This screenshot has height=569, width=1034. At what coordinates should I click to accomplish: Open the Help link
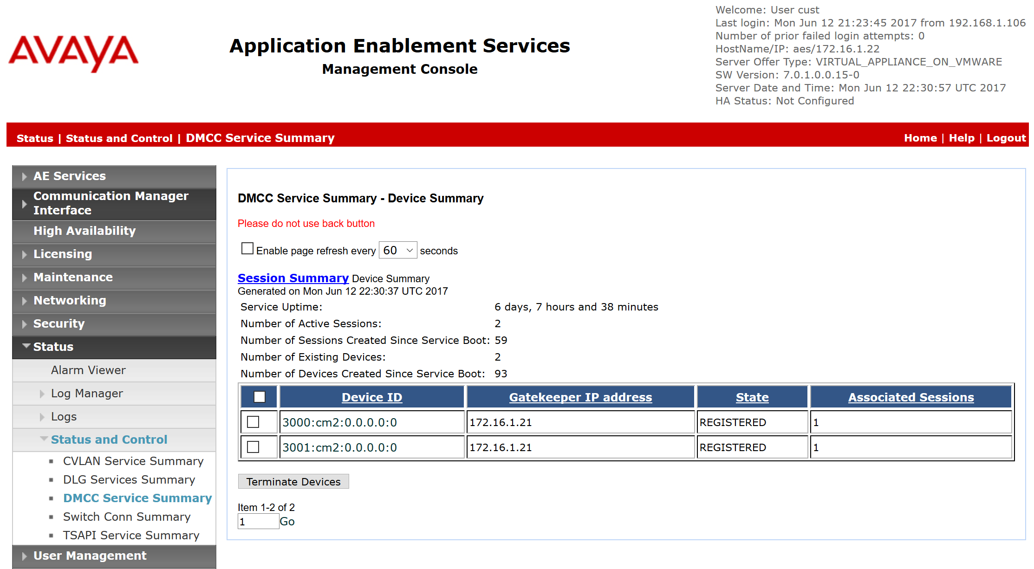[x=962, y=138]
